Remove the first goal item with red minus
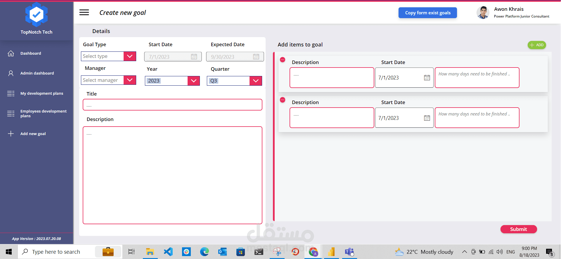561x259 pixels. [x=283, y=60]
